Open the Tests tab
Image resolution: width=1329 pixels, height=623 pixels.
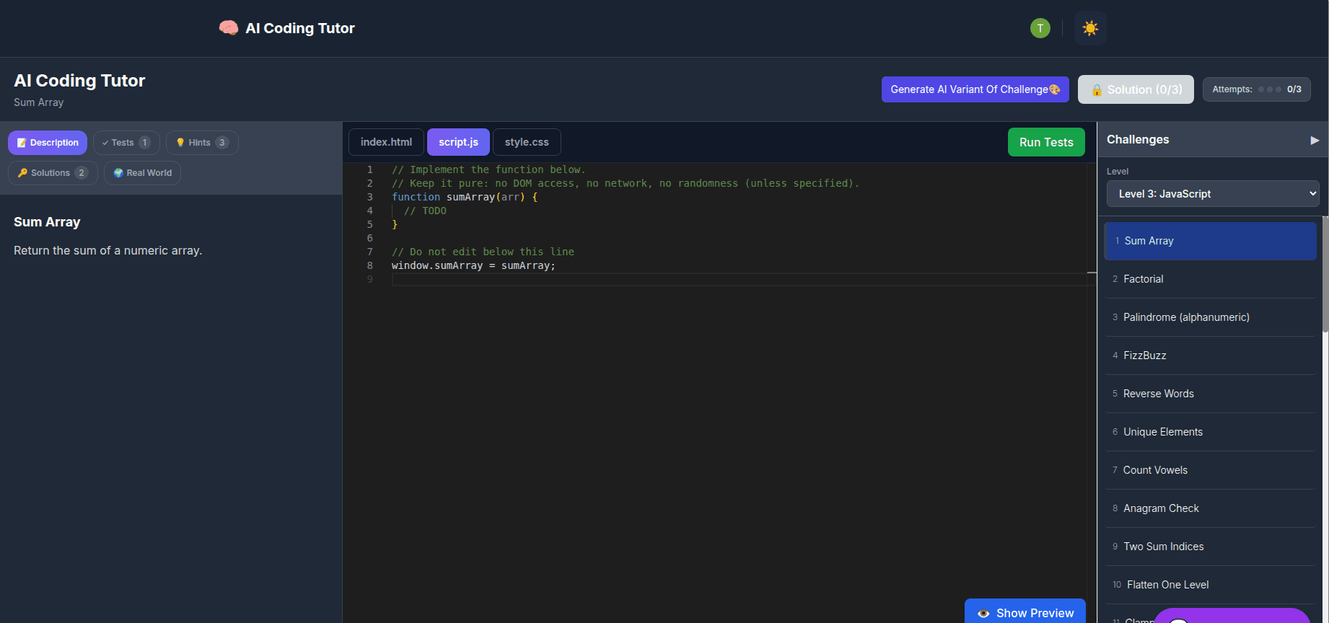pos(126,143)
